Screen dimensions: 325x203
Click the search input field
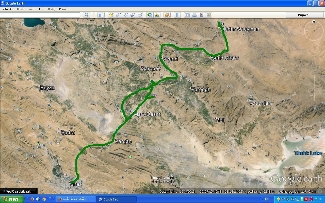pyautogui.click(x=40, y=15)
